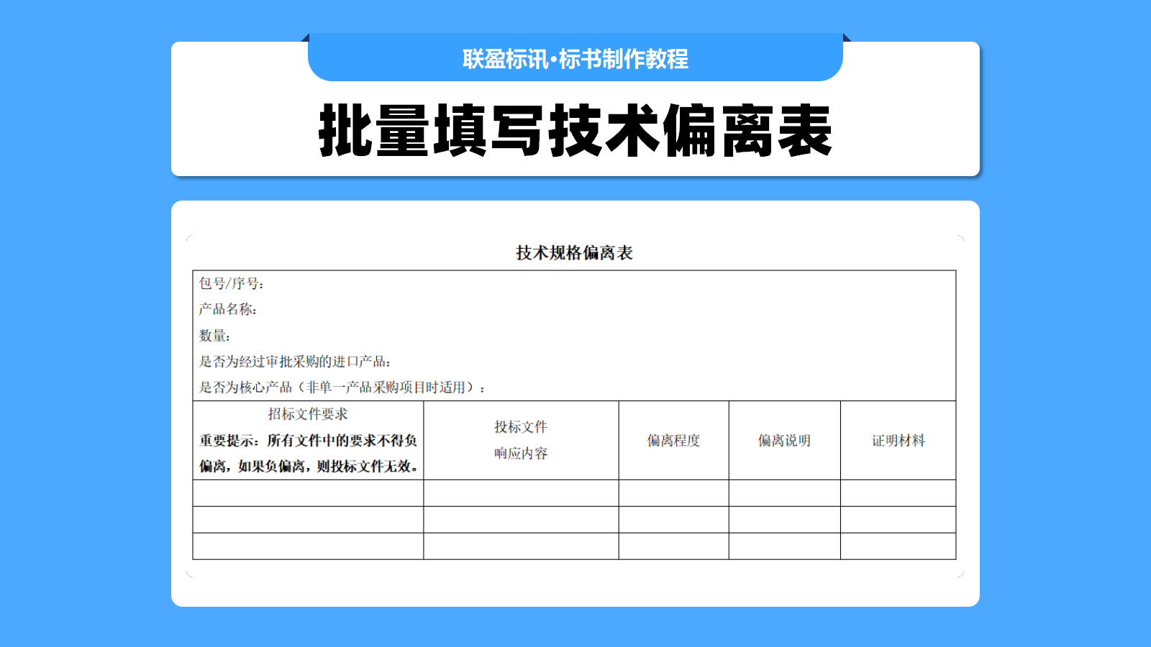Click the 投标文件 column header
1151x647 pixels.
(521, 427)
